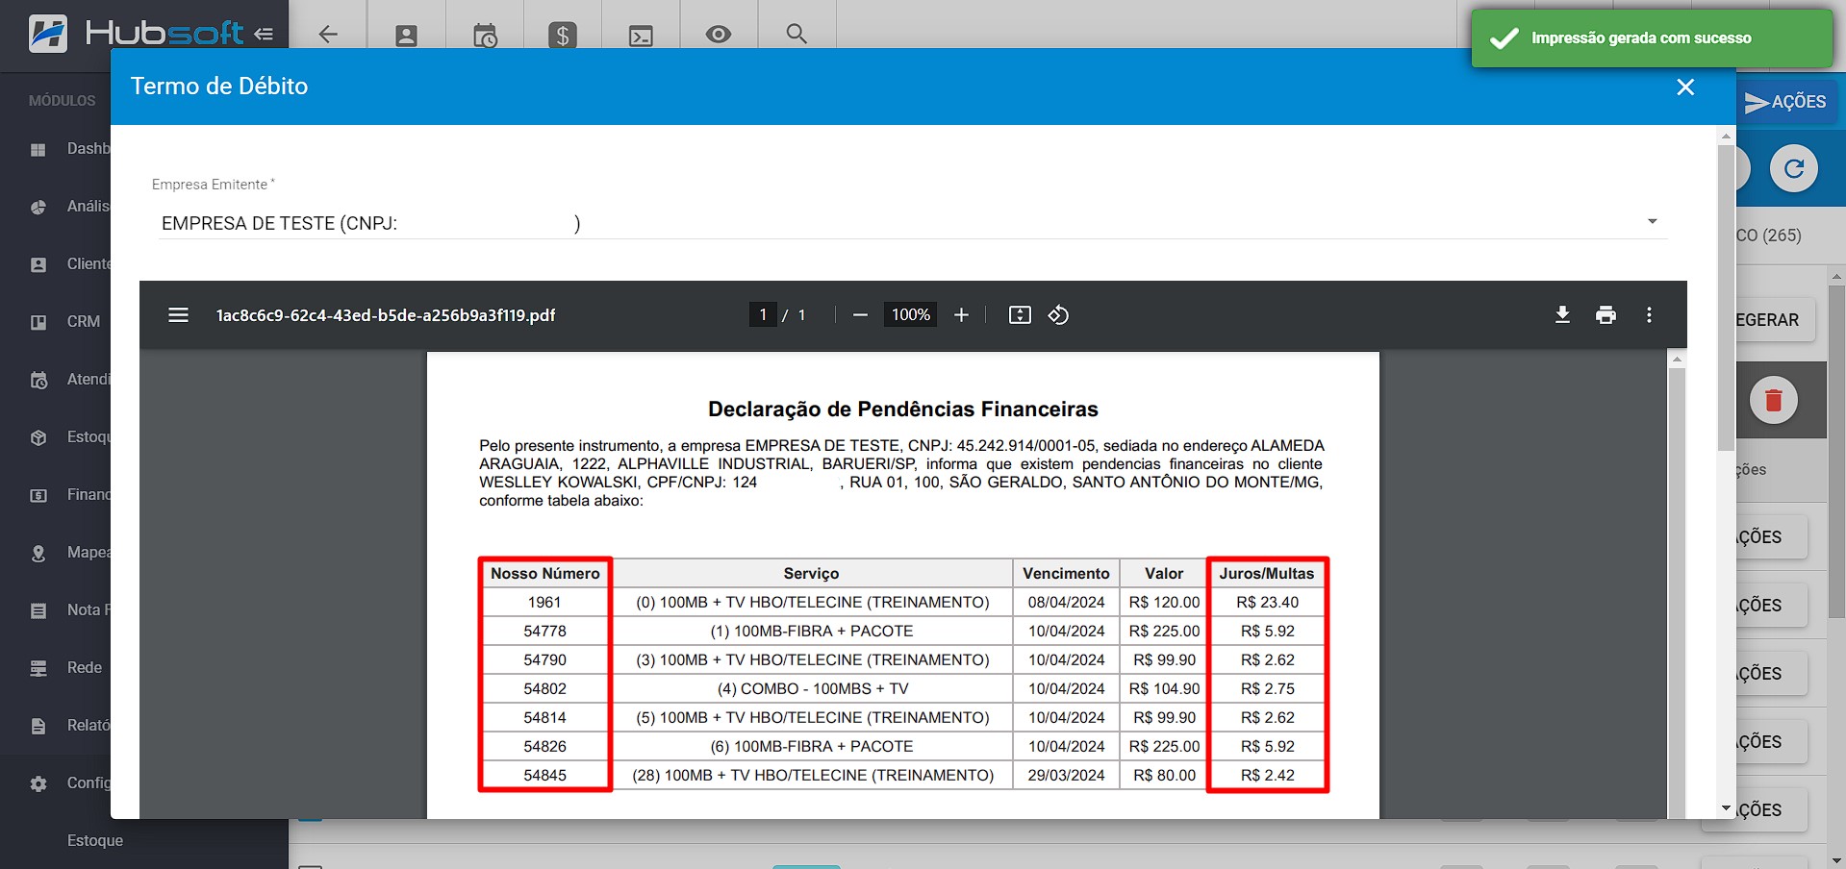Fit PDF page to width
1846x869 pixels.
(x=1020, y=315)
